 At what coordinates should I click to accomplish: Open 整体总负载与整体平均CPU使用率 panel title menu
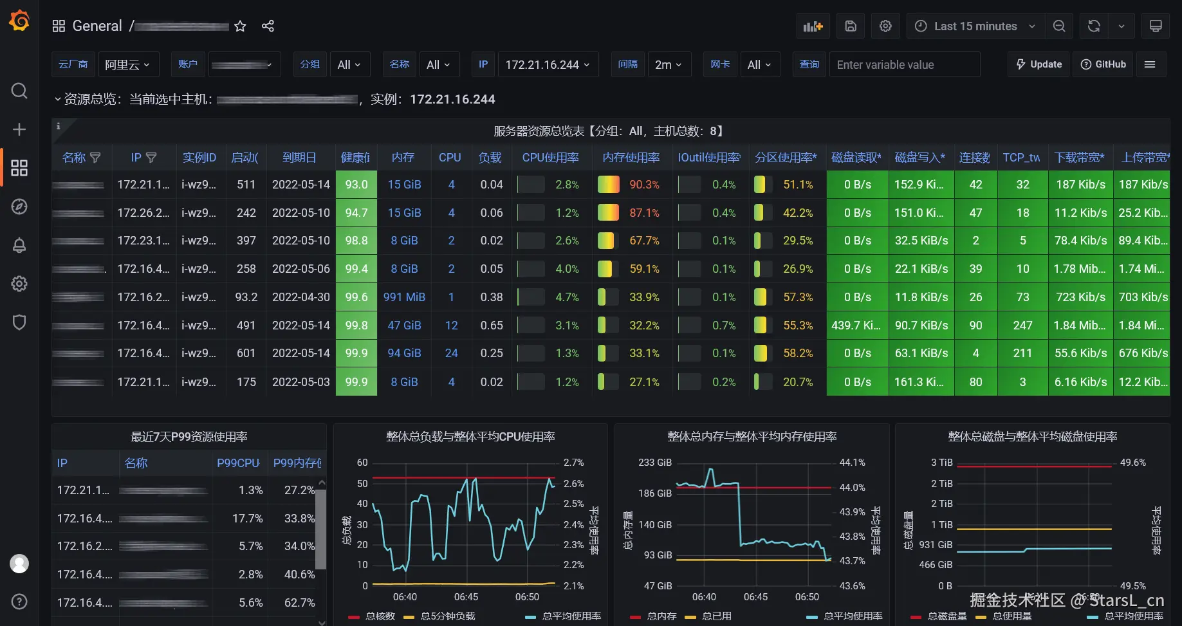tap(470, 437)
